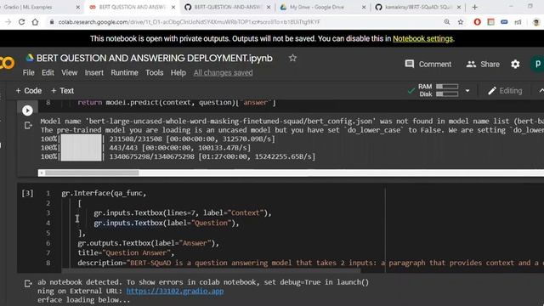This screenshot has width=544, height=306.
Task: Open the View menu
Action: click(x=70, y=72)
